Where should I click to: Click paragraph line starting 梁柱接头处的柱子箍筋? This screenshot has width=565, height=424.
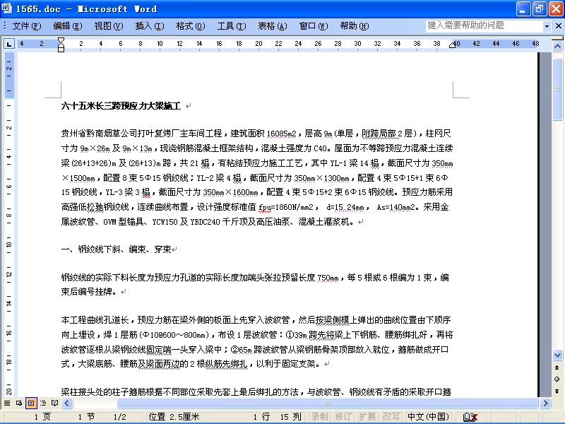(x=256, y=392)
